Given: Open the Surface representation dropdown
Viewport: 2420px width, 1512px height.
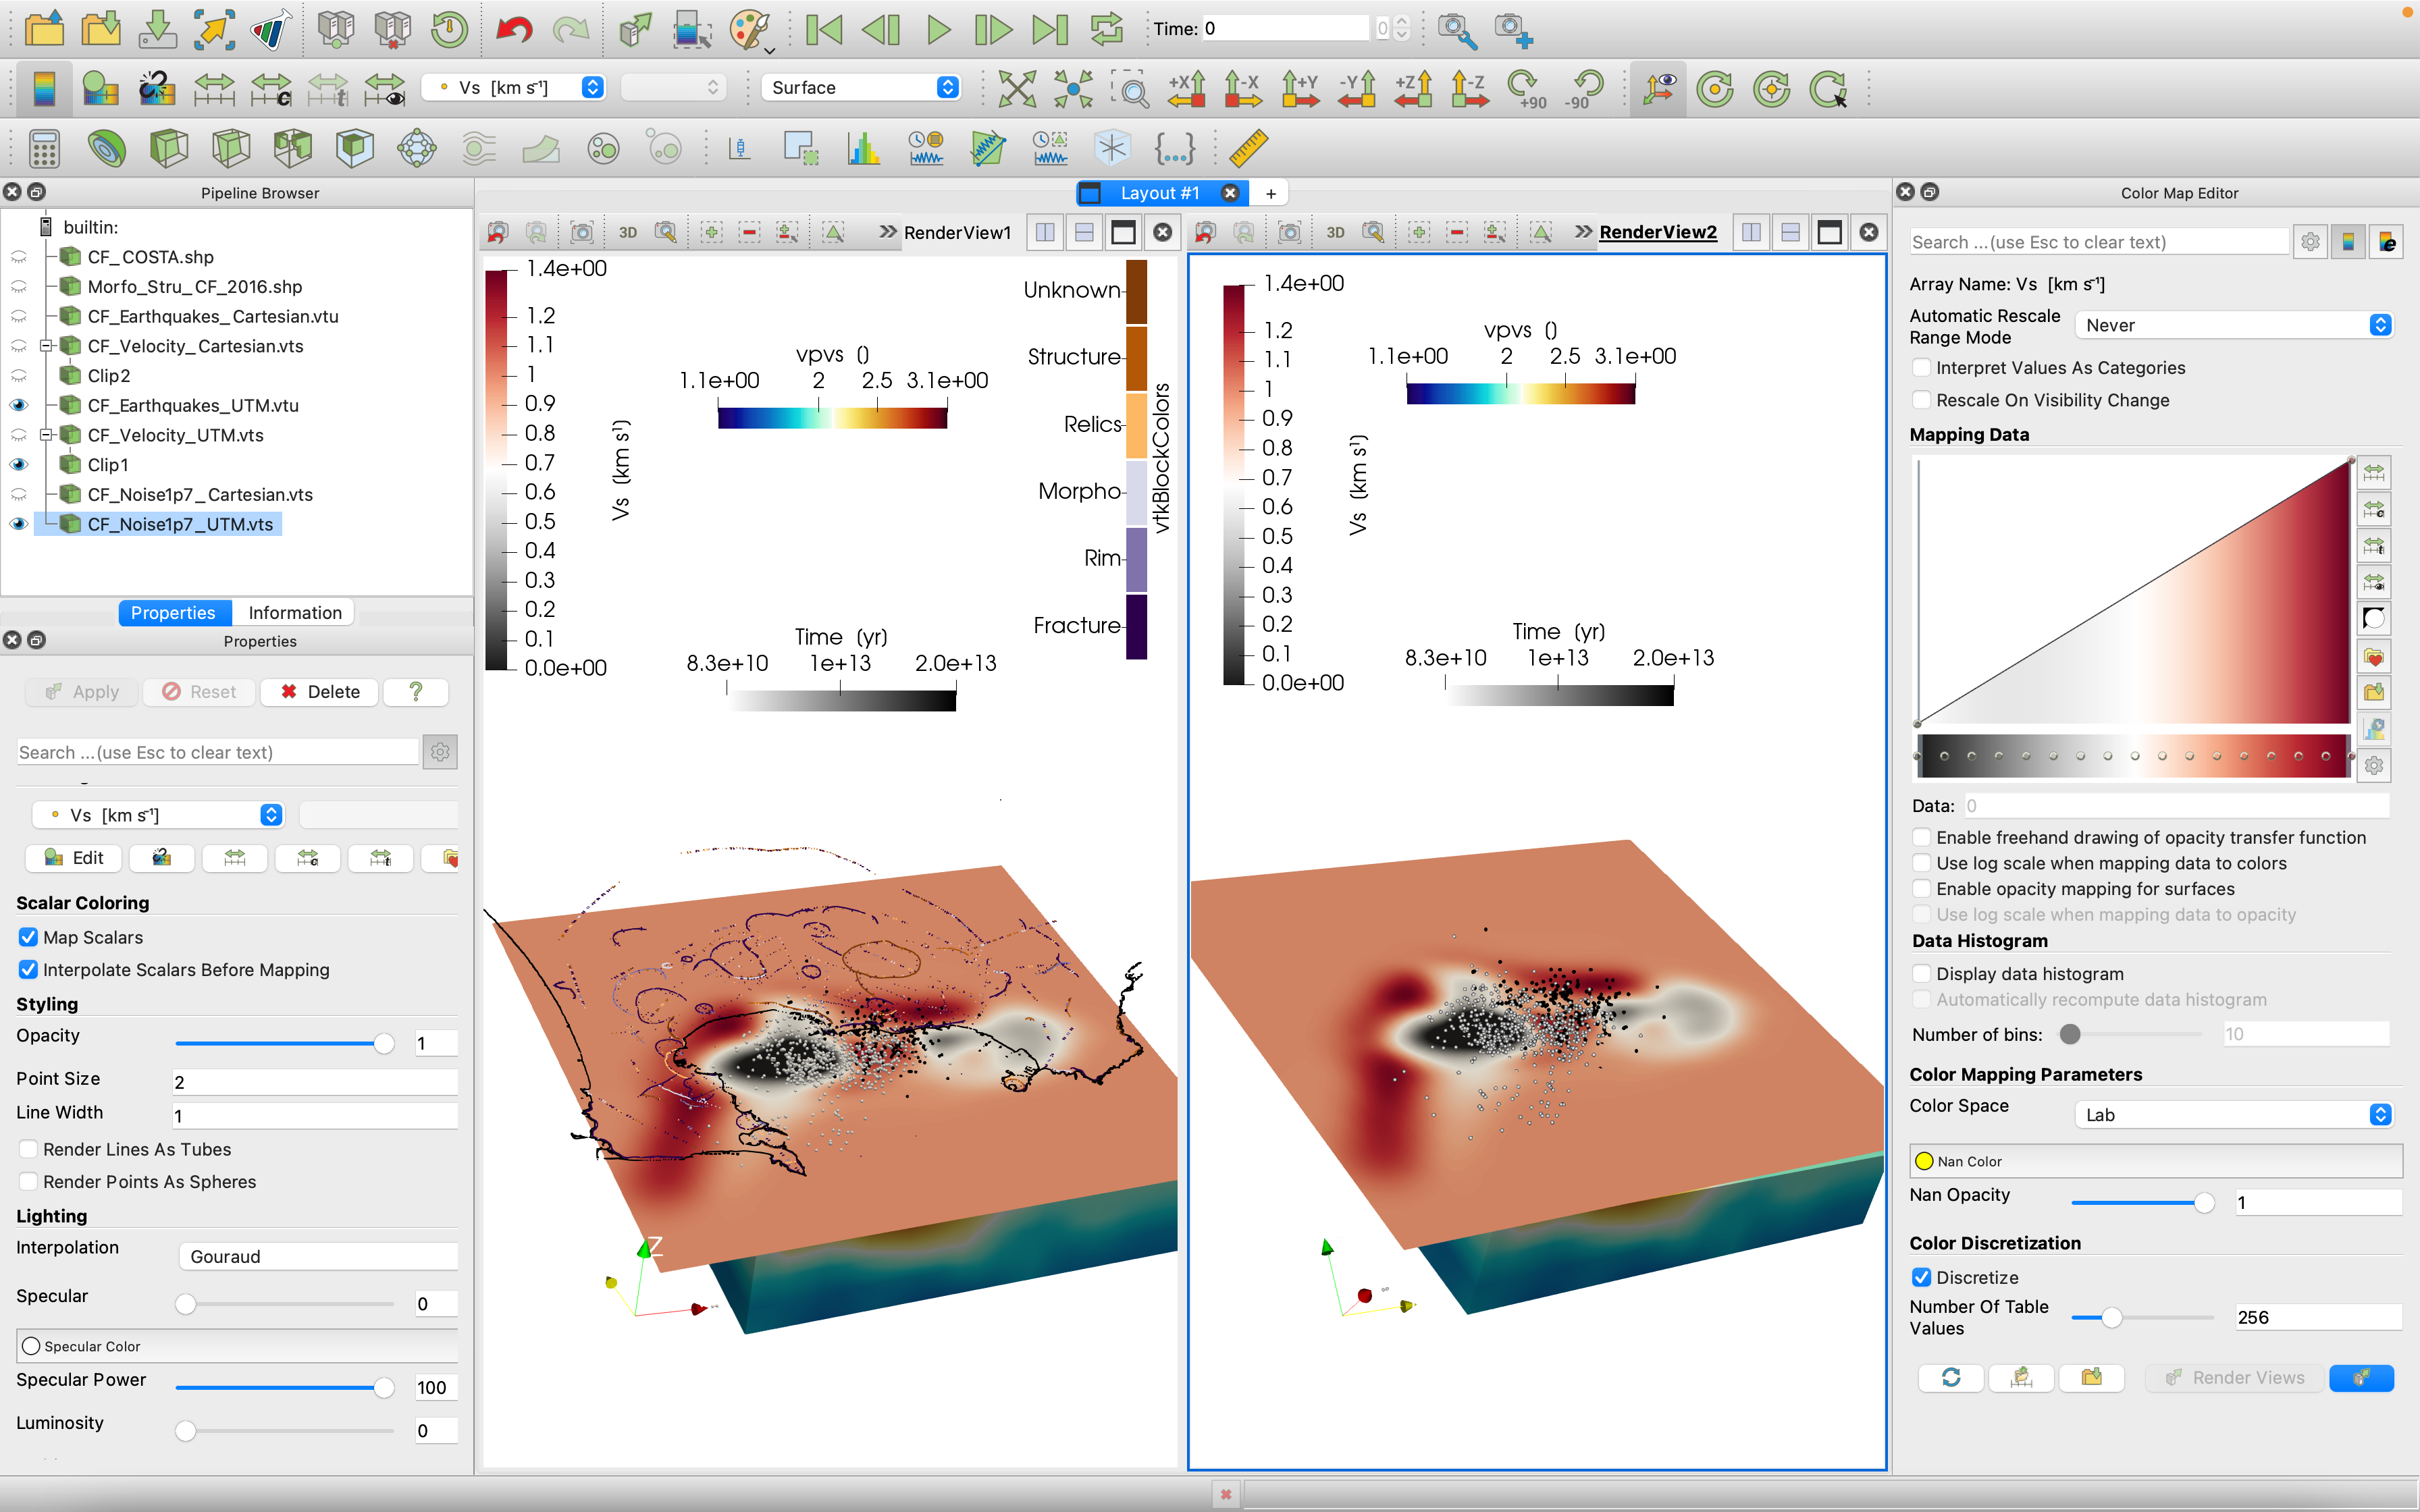Looking at the screenshot, I should point(861,88).
